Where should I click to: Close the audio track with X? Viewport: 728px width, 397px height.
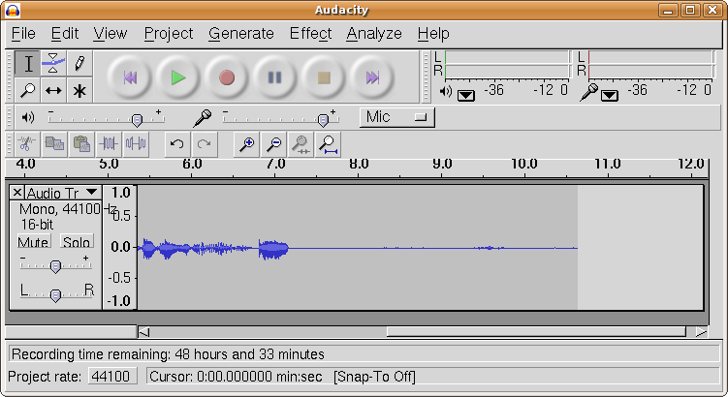(x=16, y=193)
